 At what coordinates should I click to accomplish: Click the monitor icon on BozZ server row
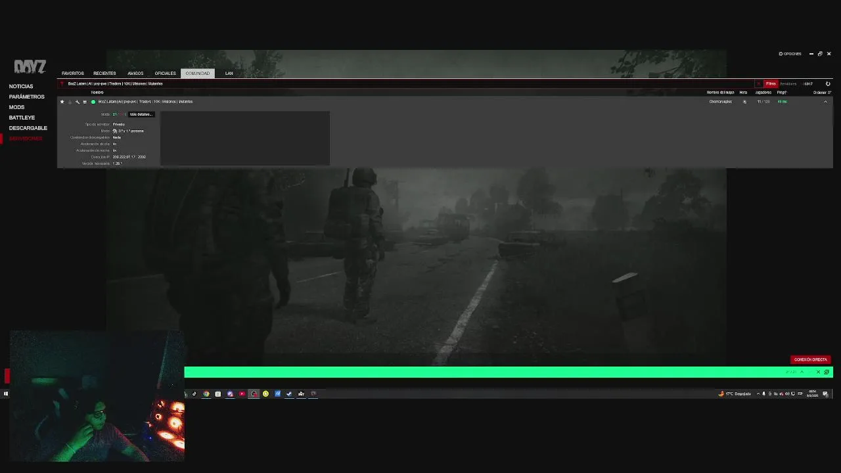(84, 102)
